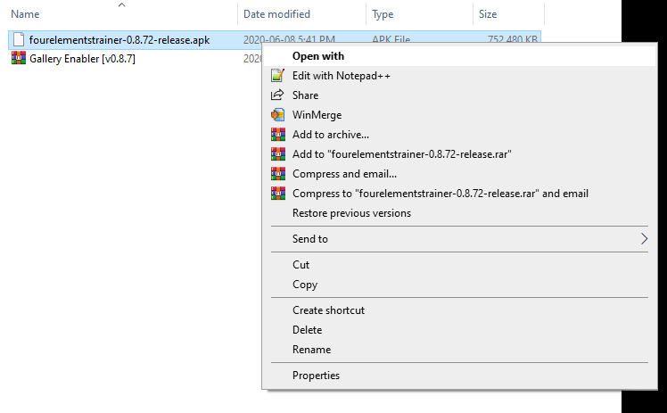Sort files by Size column header
The width and height of the screenshot is (667, 413).
[489, 14]
